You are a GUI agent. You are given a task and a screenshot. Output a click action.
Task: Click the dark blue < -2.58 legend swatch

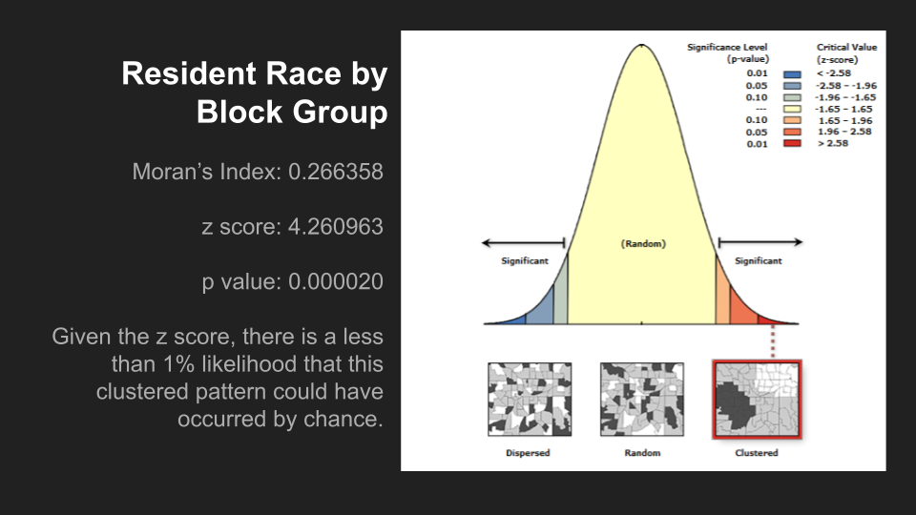[x=792, y=74]
